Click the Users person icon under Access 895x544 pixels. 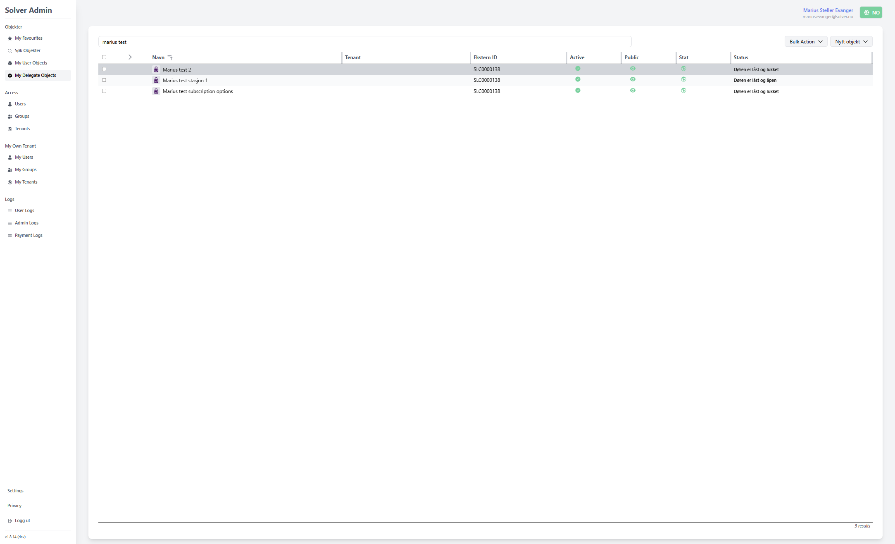point(10,104)
